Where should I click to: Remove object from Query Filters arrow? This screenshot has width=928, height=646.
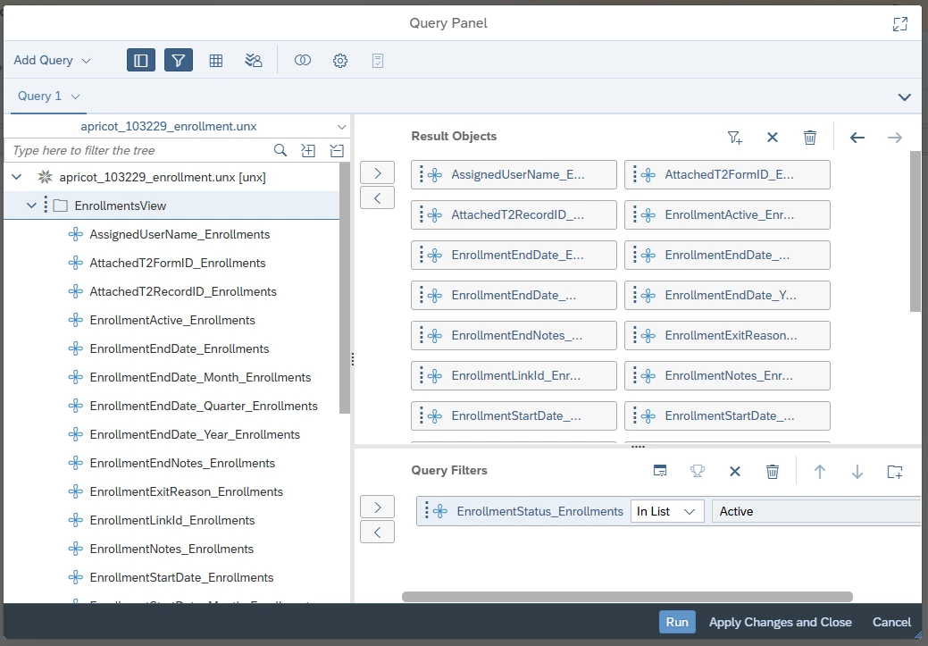[377, 533]
